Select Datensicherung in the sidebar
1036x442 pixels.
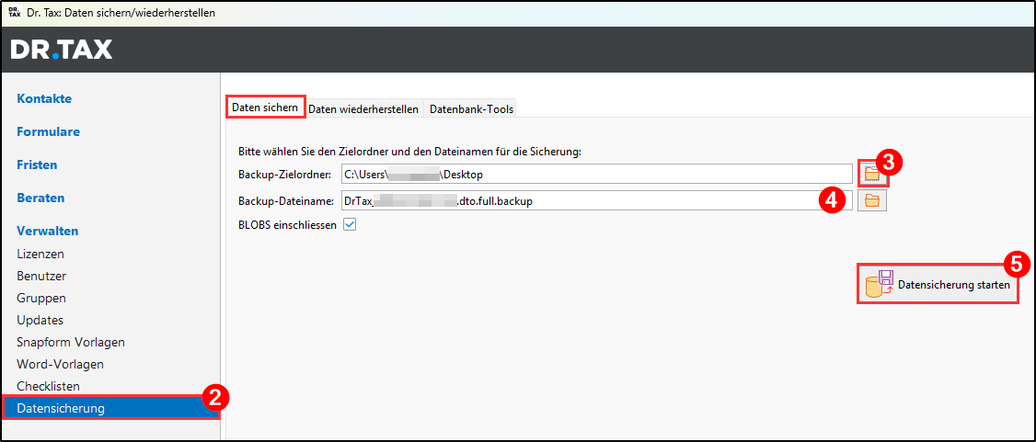tap(110, 408)
